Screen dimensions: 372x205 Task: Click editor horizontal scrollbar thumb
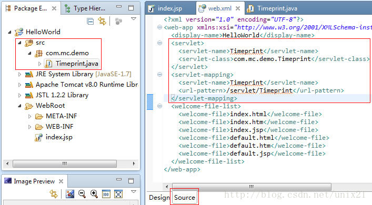(x=252, y=187)
